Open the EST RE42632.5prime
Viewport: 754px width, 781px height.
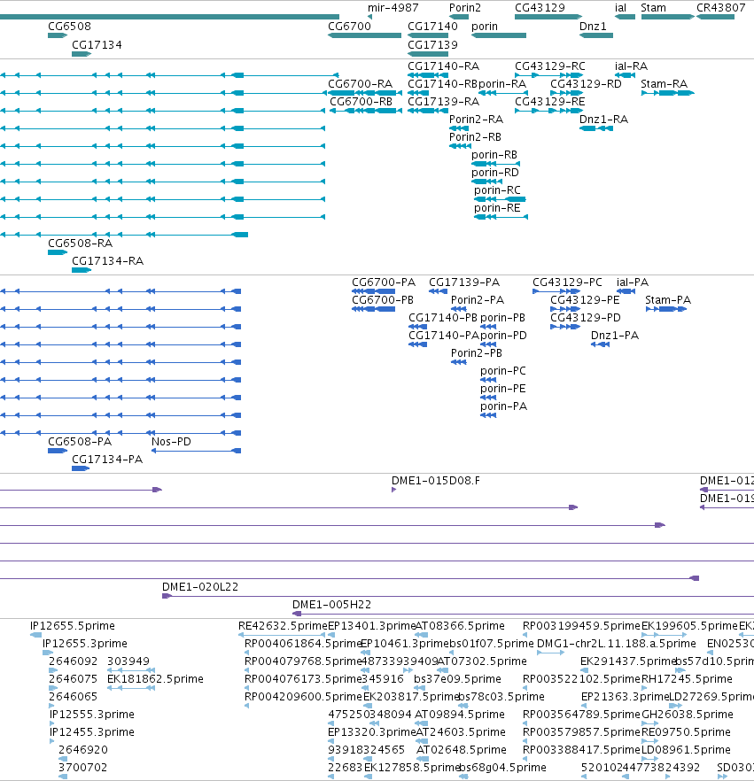[x=283, y=626]
